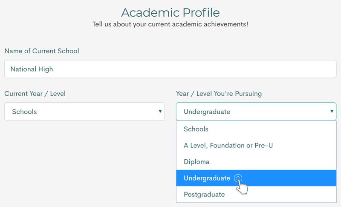Screen dimensions: 341x207
Task: Click the Undergraduate value in the closed box
Action: [x=207, y=112]
